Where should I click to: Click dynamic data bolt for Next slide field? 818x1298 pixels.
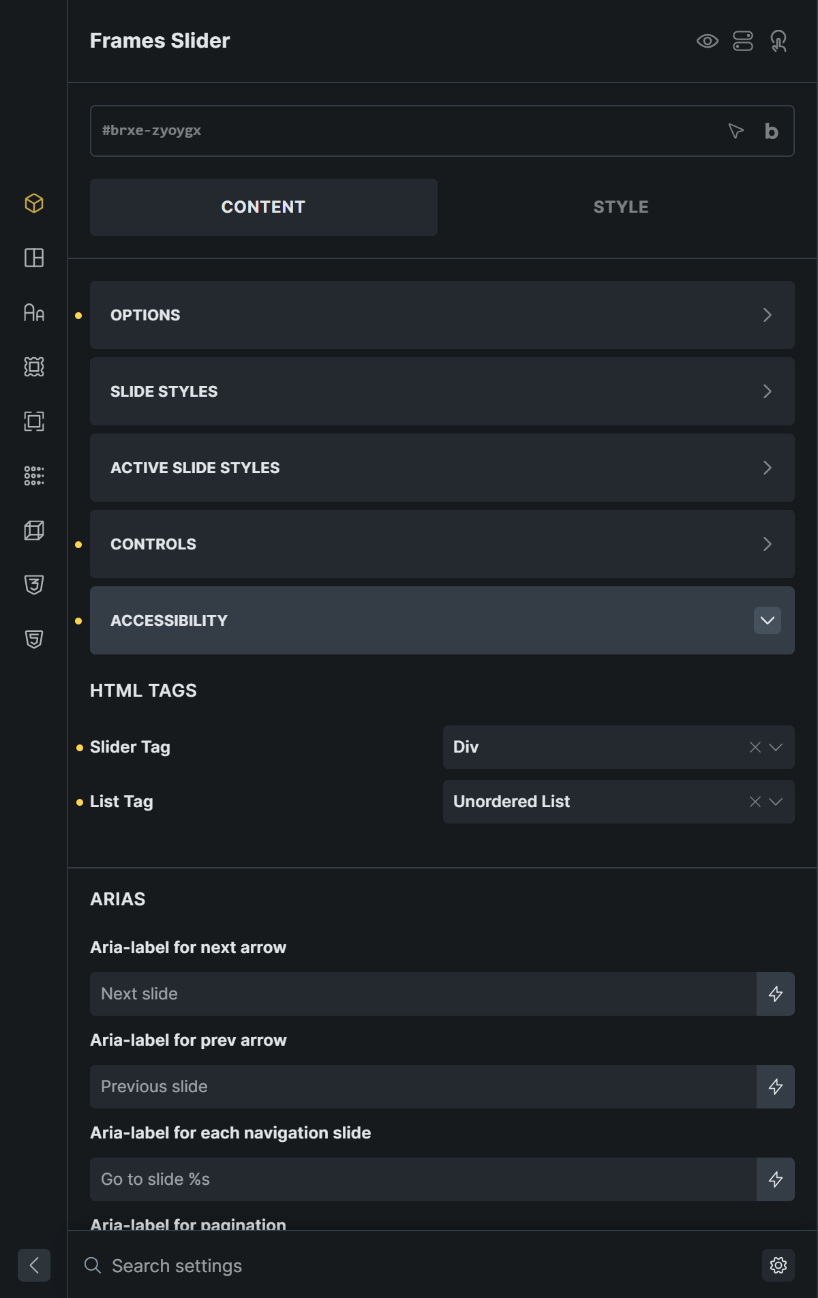point(776,994)
